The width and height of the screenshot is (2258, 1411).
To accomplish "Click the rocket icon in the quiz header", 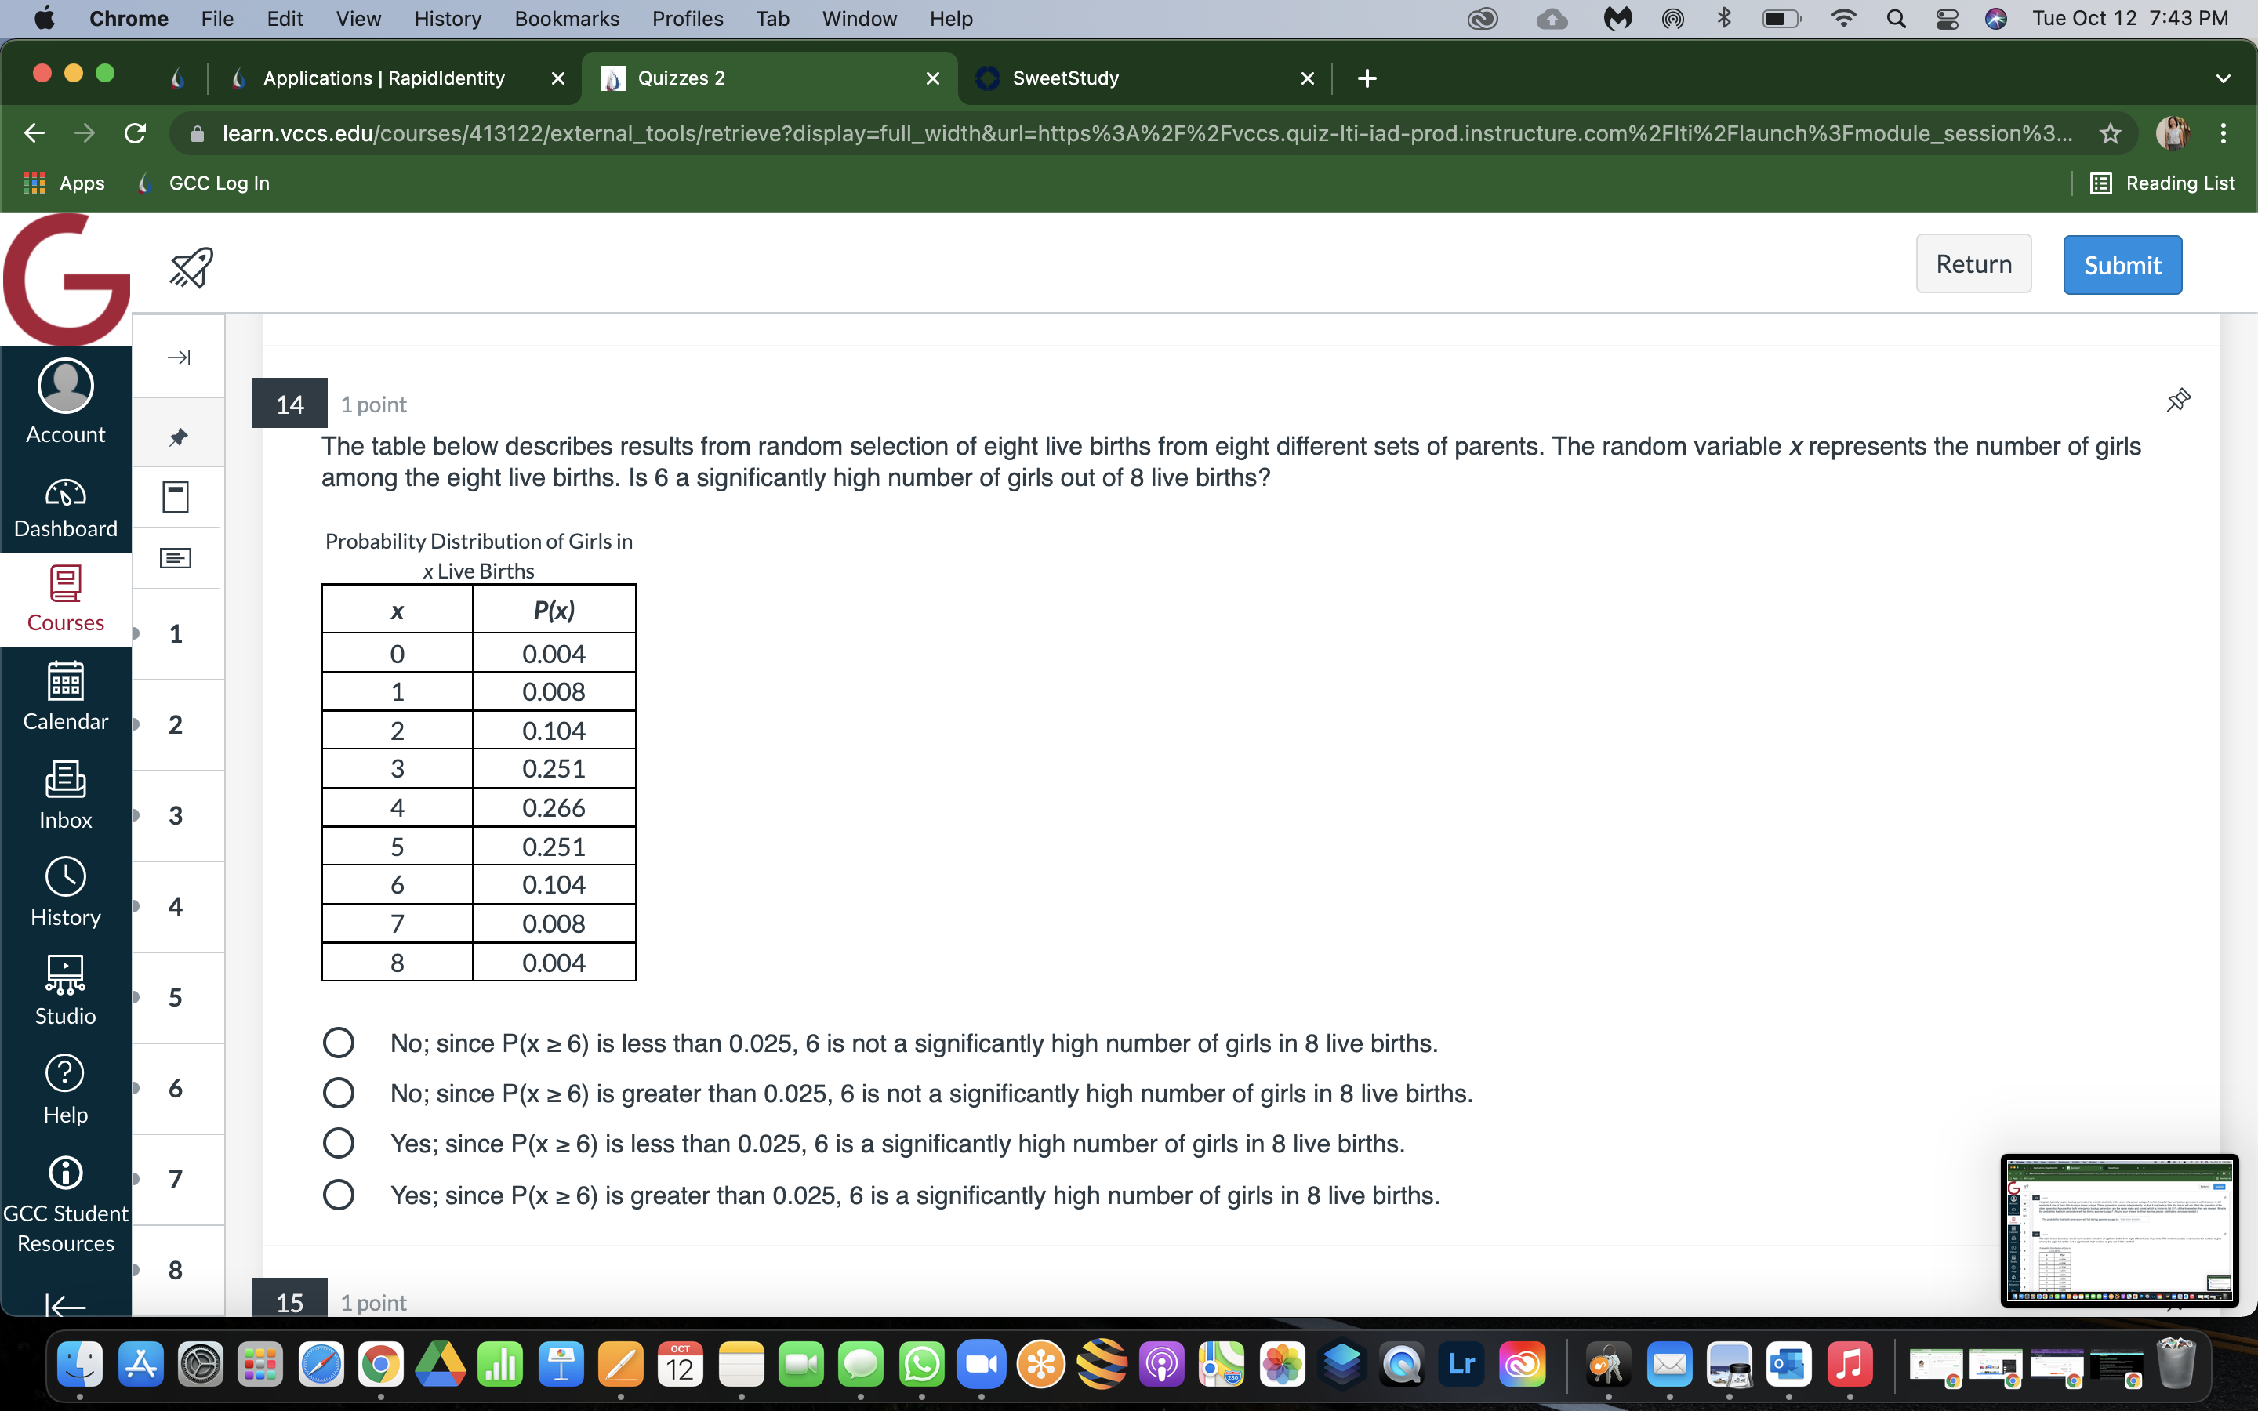I will pyautogui.click(x=191, y=268).
